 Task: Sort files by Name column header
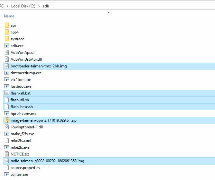[x=9, y=16]
